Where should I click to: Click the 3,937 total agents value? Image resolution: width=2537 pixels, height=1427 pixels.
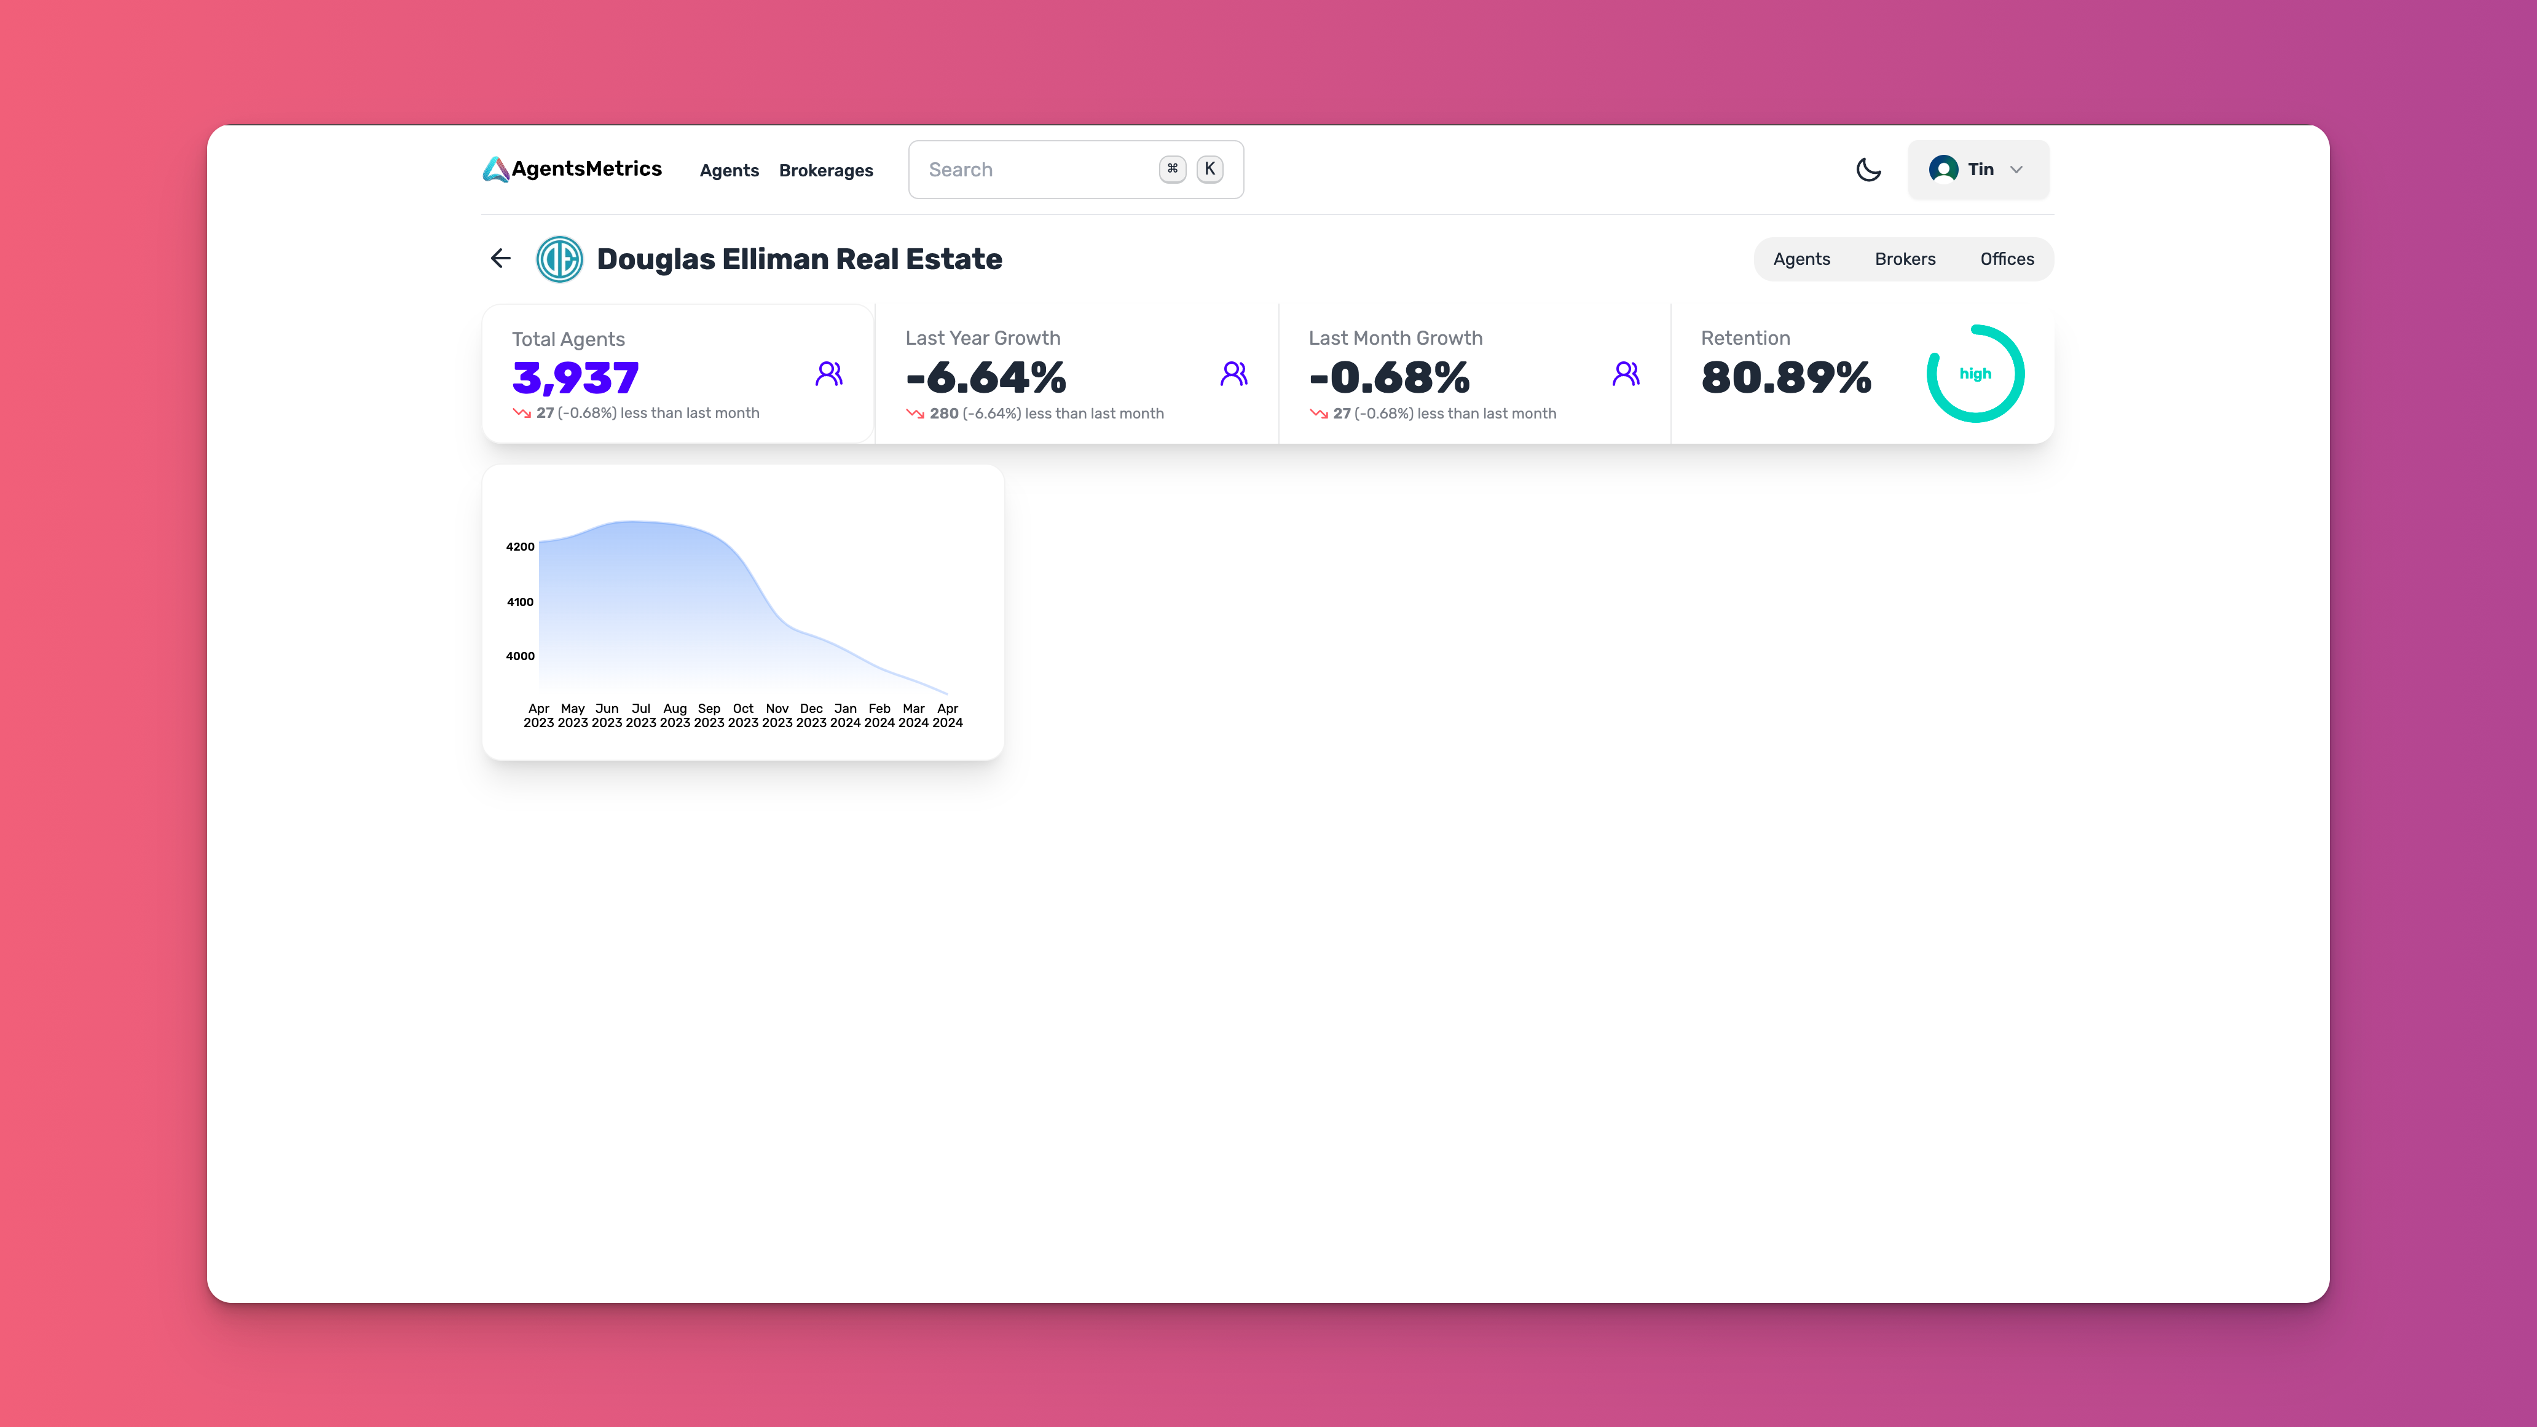pos(575,378)
